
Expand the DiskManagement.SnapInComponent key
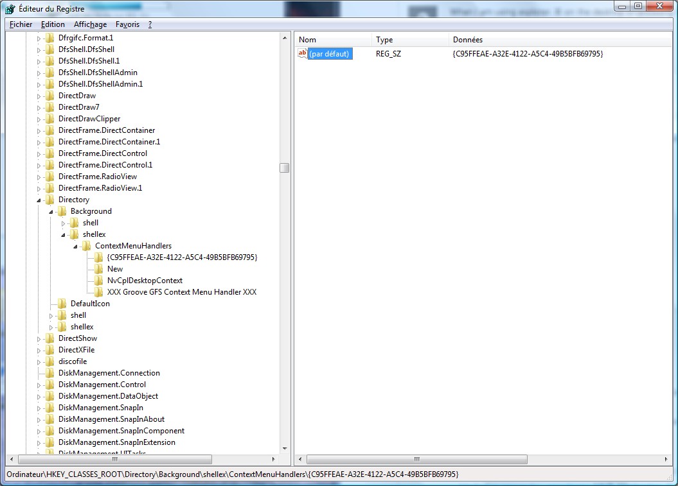point(39,431)
